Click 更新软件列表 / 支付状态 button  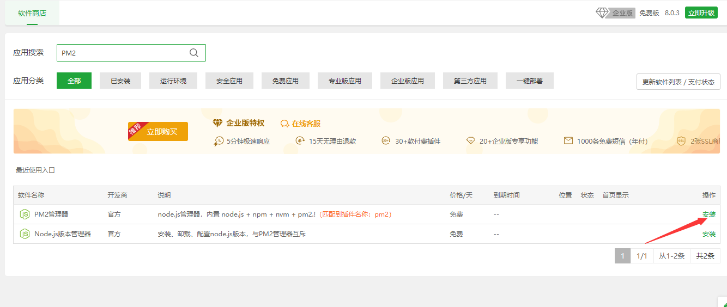tap(678, 82)
